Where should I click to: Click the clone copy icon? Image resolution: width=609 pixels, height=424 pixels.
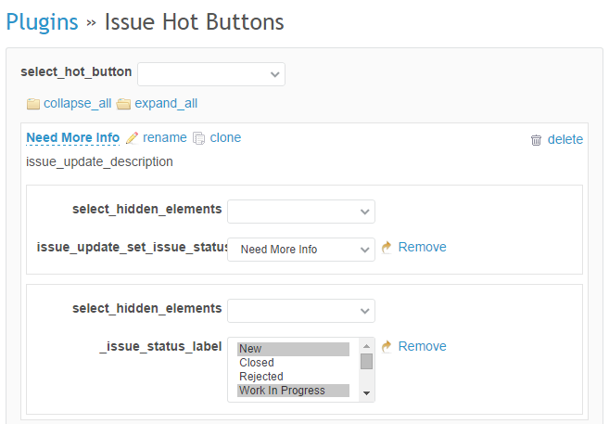(199, 138)
